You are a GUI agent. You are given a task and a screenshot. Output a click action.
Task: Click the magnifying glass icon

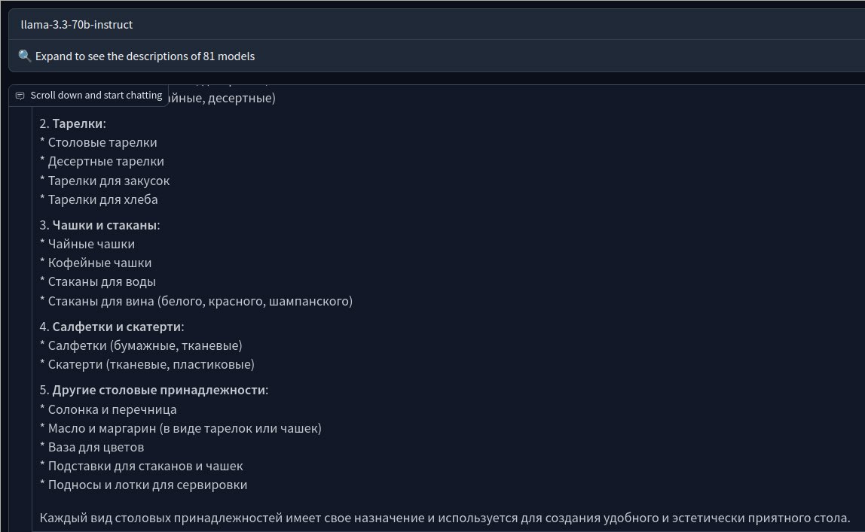(x=24, y=56)
